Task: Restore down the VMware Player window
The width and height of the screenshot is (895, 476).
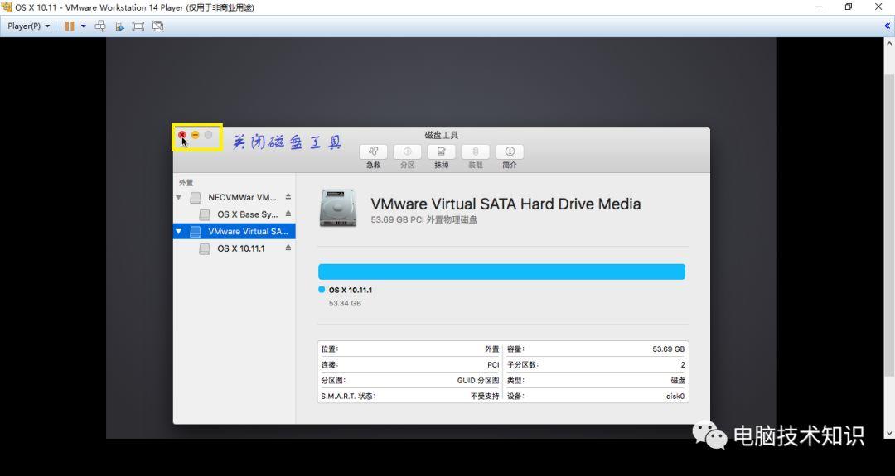Action: click(x=849, y=7)
